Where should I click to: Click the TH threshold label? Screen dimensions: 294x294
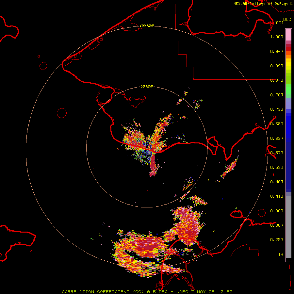[x=281, y=254]
